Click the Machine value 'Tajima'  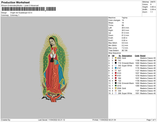click(125, 18)
